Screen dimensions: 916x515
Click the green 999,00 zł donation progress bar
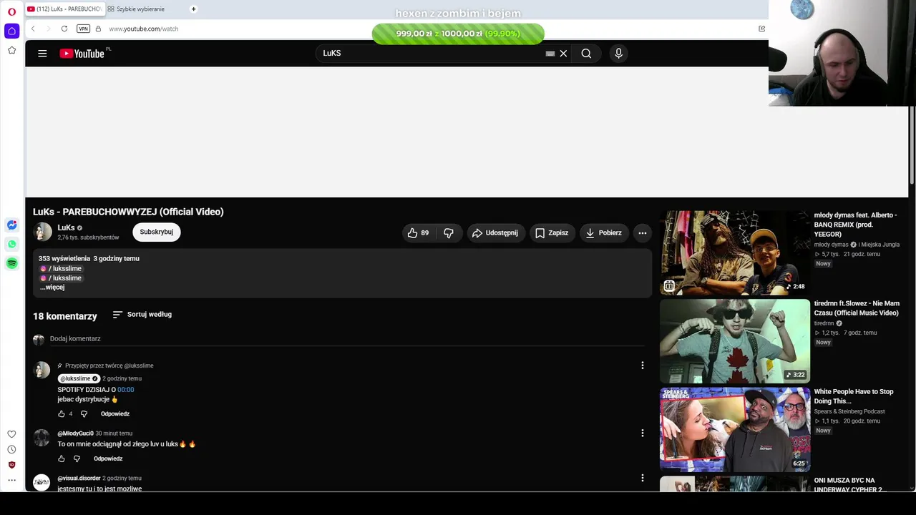pyautogui.click(x=458, y=34)
